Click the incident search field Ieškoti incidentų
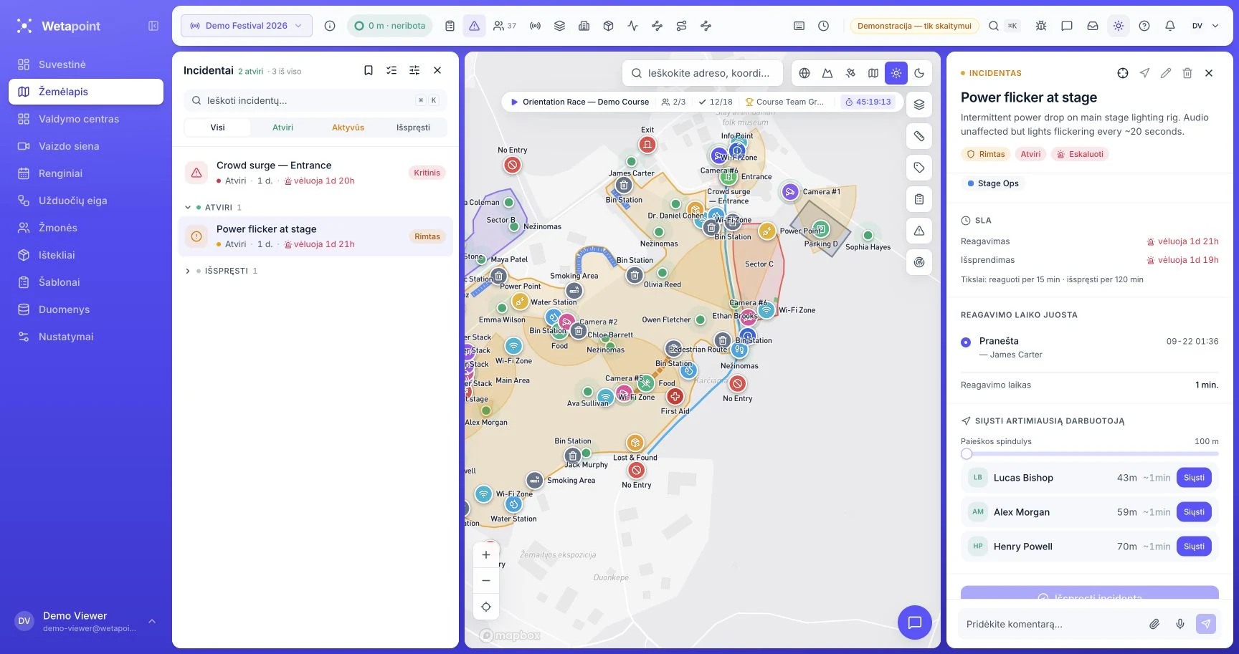The image size is (1239, 654). (315, 100)
